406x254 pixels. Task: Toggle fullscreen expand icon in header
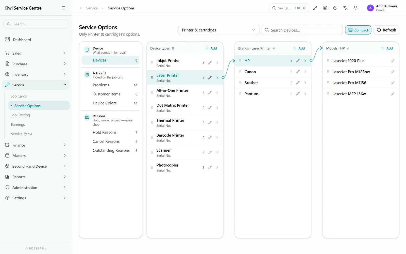coord(315,8)
